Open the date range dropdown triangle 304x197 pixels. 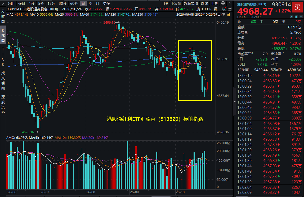tap(224, 15)
